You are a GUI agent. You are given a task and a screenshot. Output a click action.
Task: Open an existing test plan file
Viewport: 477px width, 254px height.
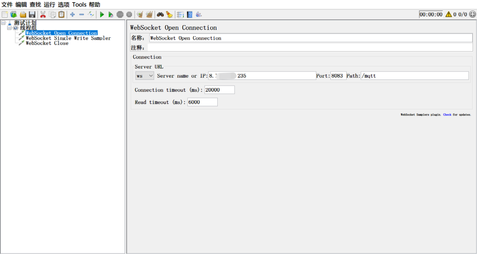(x=23, y=14)
